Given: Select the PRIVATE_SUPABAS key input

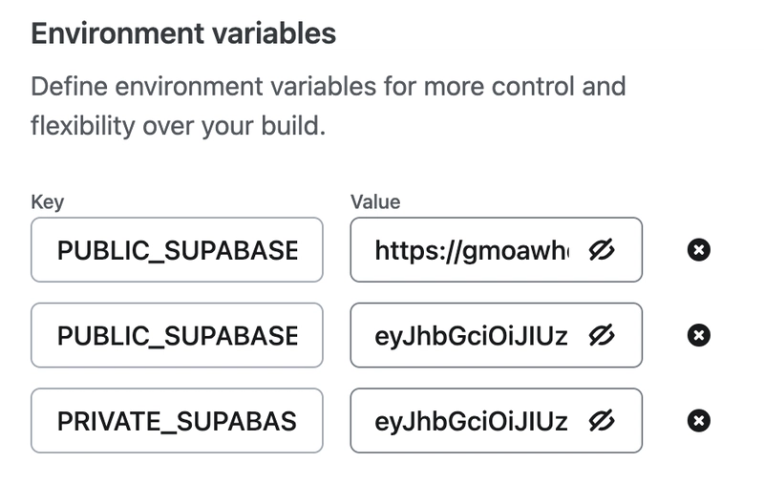Looking at the screenshot, I should [x=177, y=421].
